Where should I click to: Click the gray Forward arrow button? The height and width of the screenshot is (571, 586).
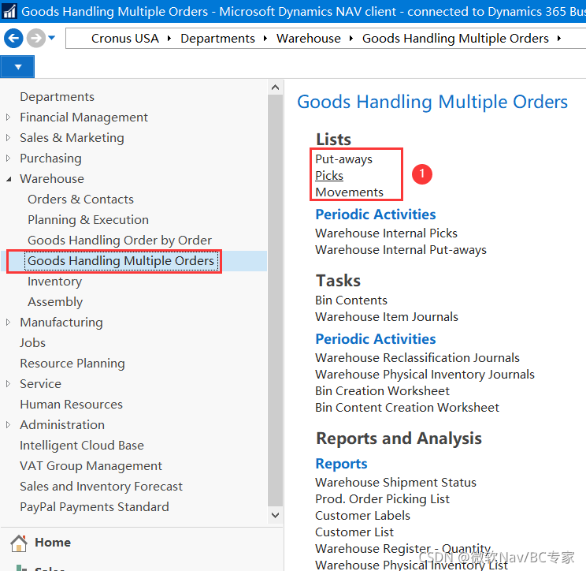click(36, 38)
